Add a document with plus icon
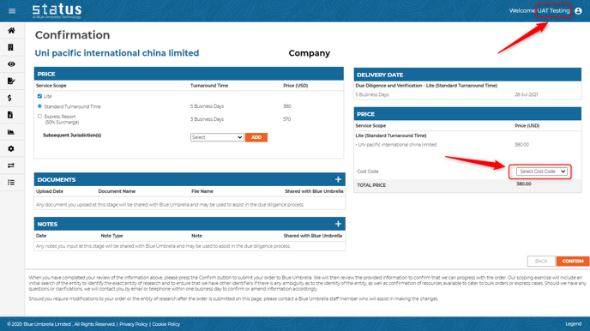 coord(338,179)
